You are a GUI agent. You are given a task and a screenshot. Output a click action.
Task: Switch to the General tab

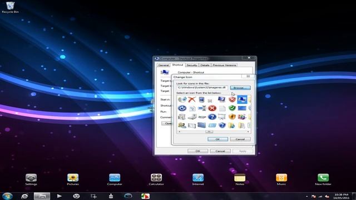(x=164, y=65)
